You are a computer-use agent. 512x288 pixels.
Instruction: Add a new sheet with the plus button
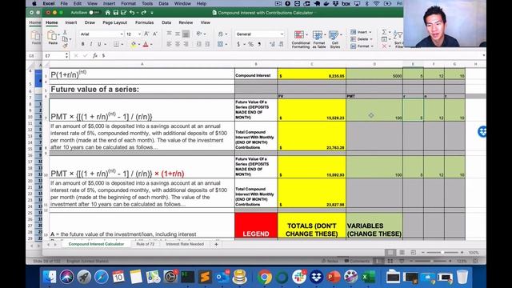point(216,244)
